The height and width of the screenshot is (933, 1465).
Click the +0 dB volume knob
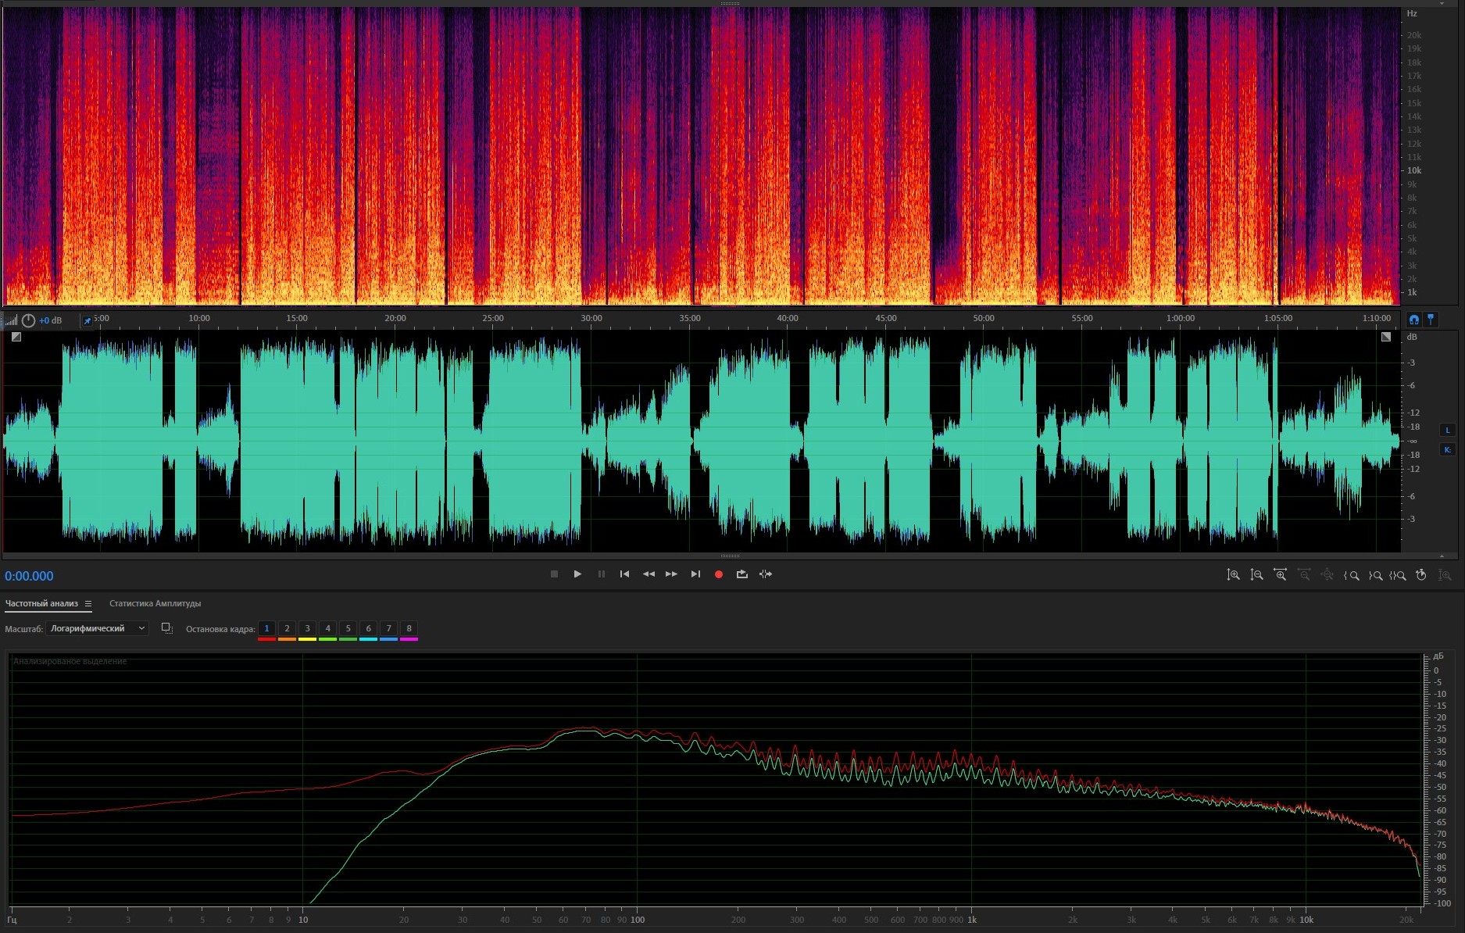[x=28, y=320]
